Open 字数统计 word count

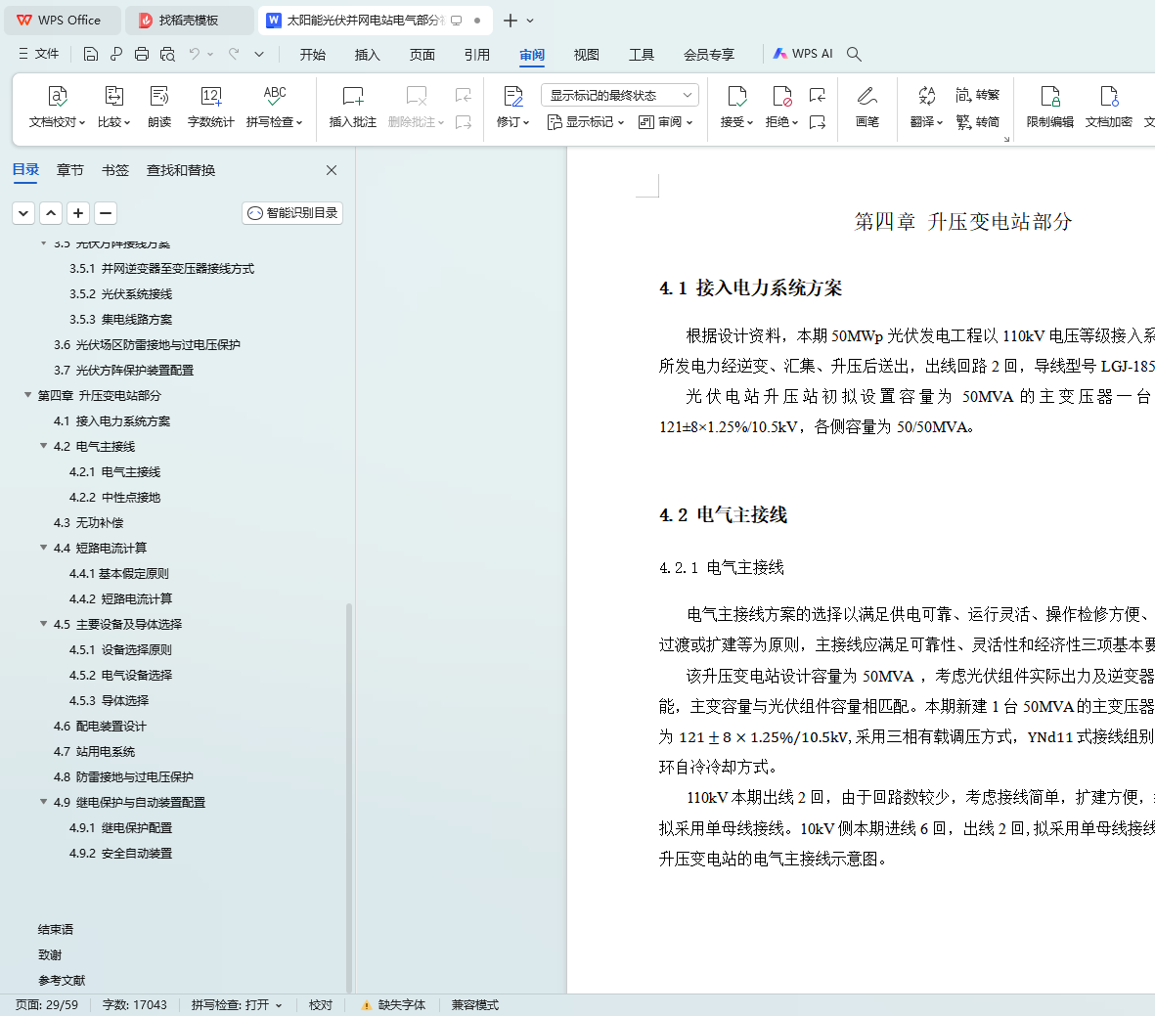coord(210,108)
